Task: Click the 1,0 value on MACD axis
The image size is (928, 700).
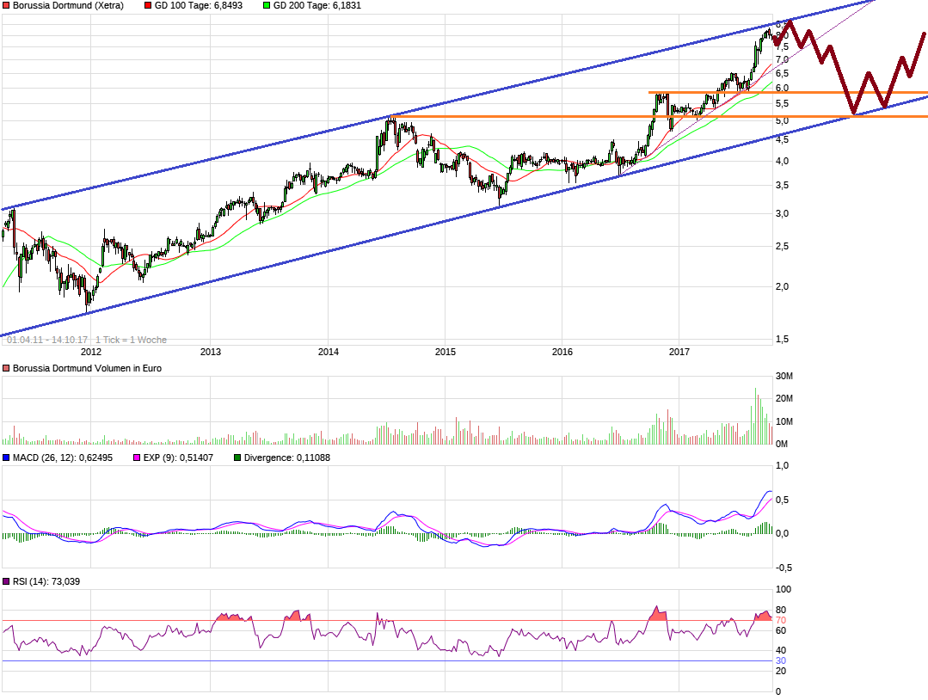Action: coord(782,466)
